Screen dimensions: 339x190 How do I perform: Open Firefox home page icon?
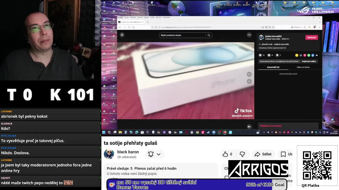pos(133,27)
